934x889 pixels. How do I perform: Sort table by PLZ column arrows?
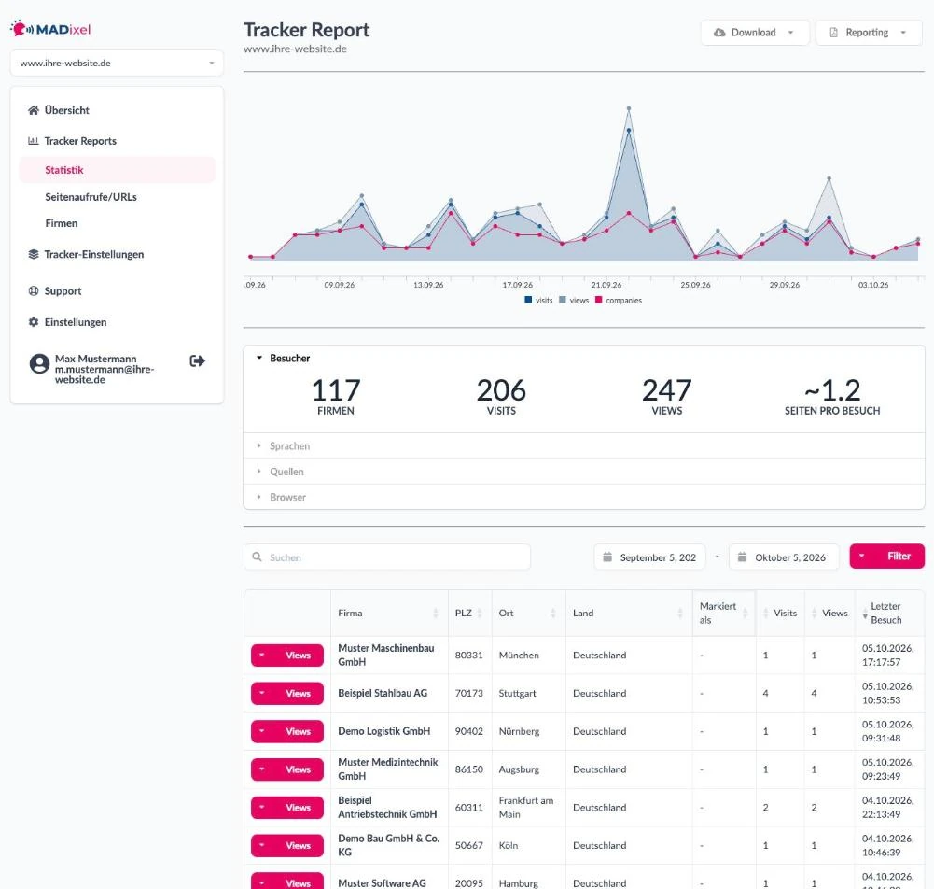(x=480, y=613)
